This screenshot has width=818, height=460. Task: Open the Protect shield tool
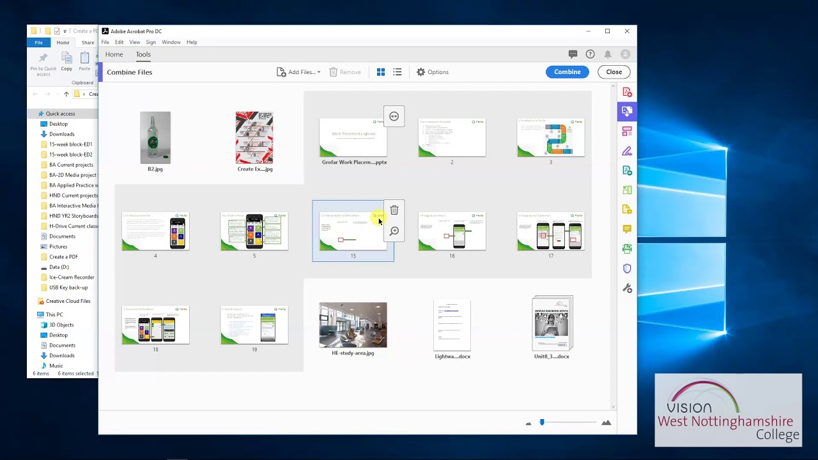click(x=627, y=268)
